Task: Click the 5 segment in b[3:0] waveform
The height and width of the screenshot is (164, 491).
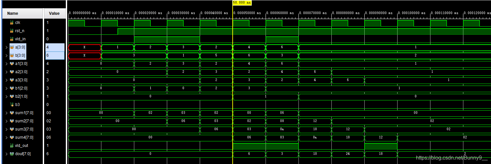Action: (x=216, y=55)
